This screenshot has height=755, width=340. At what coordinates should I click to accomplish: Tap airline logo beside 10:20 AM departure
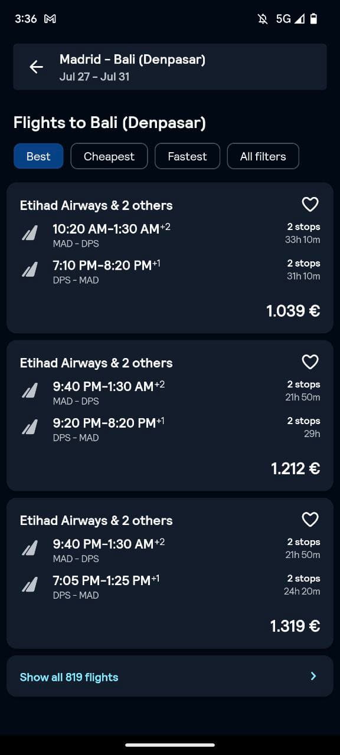30,234
